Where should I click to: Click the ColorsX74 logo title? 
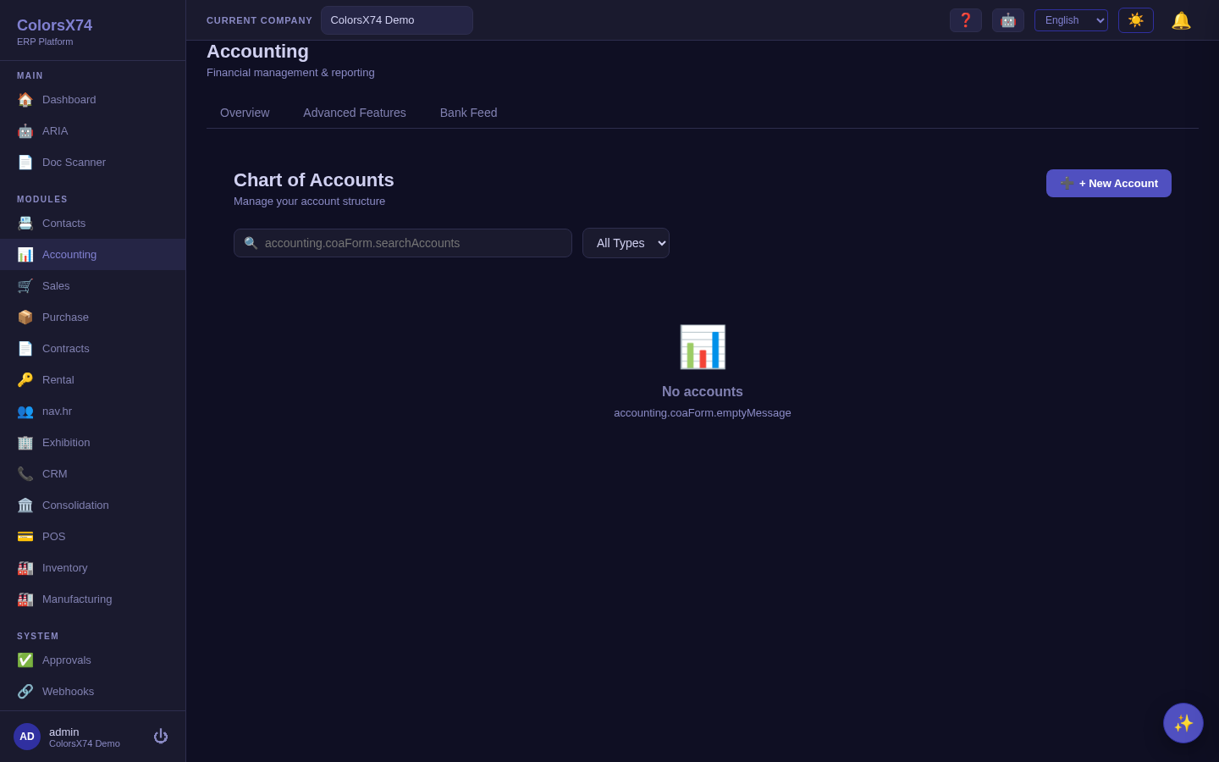[55, 25]
